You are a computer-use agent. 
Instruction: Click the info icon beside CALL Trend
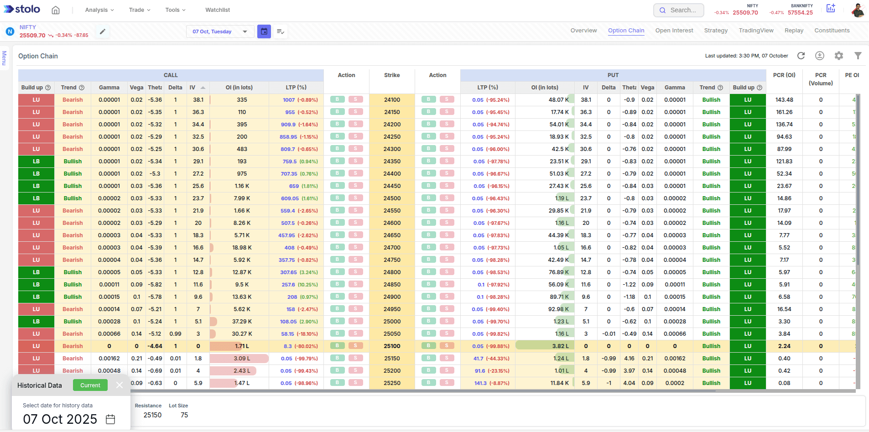(x=82, y=88)
